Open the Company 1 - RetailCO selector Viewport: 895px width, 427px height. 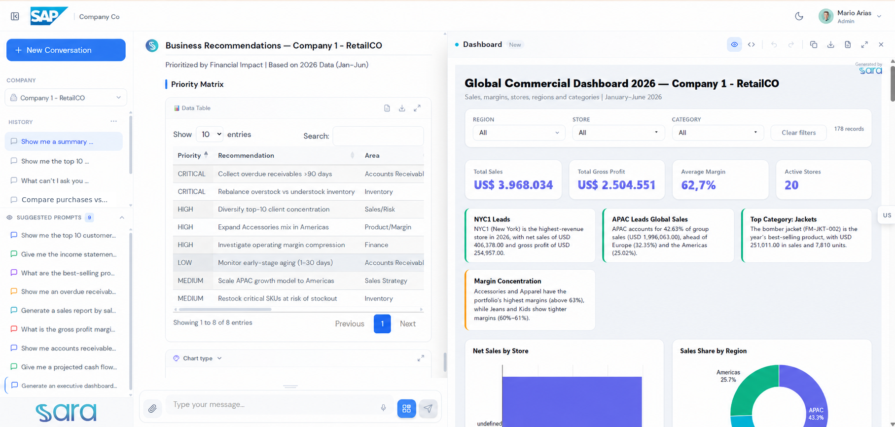[x=66, y=98]
